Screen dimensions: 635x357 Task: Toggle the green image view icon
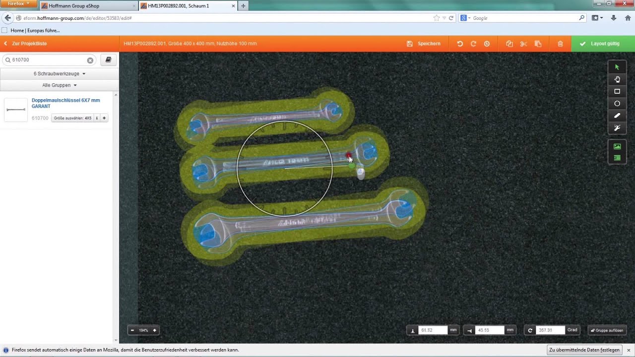617,146
